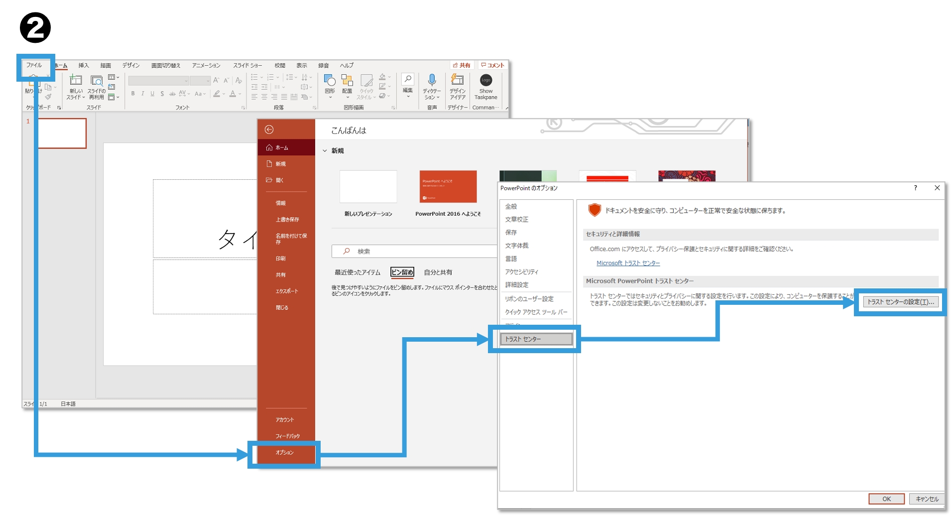
Task: Click the Show Taskpane logo icon
Action: coord(486,80)
